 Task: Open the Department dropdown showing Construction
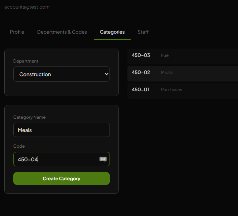coord(62,74)
